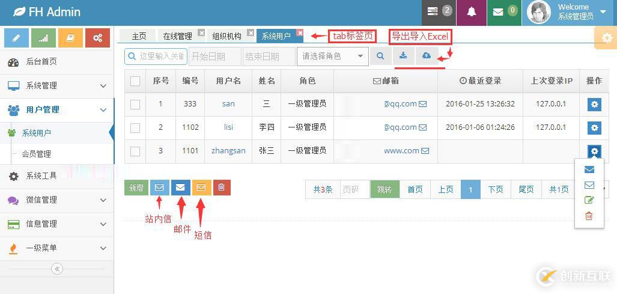Click the green 跳转 button
This screenshot has height=294, width=617.
click(x=384, y=190)
